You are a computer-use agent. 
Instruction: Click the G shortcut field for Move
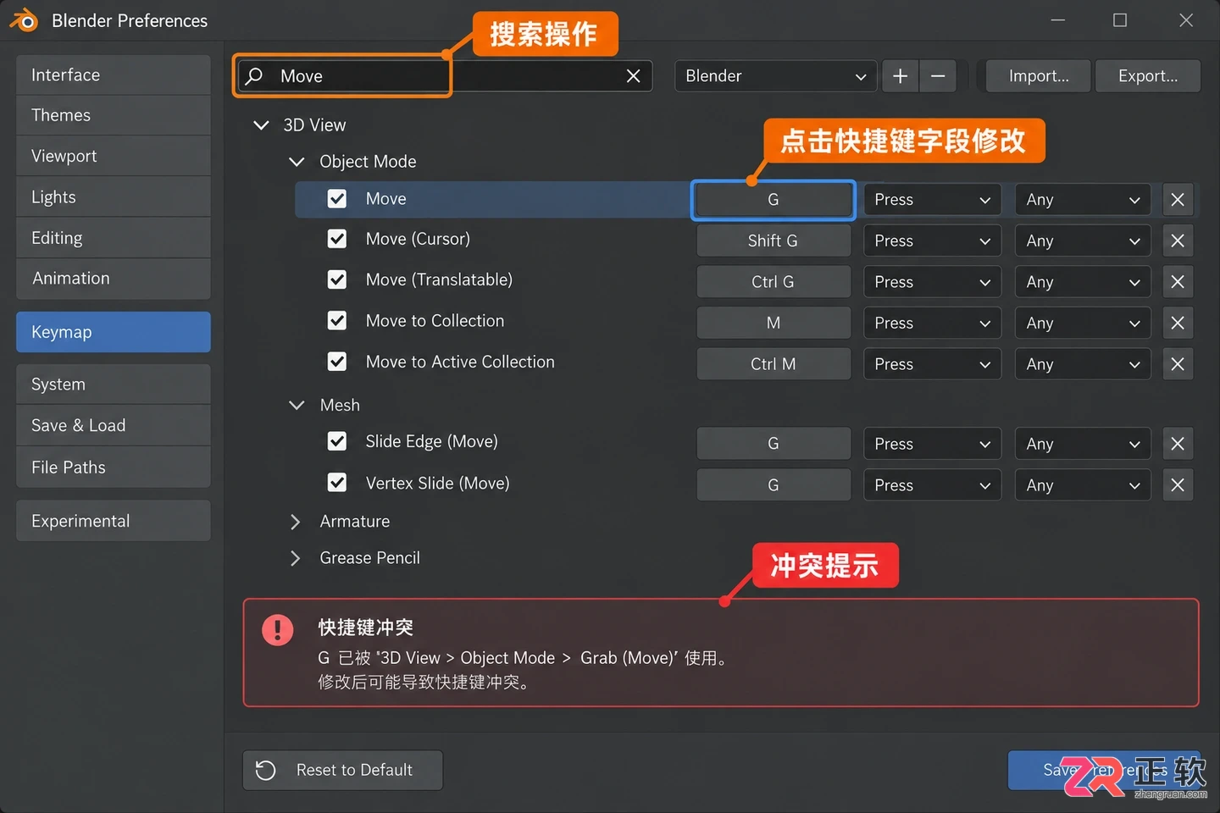point(774,200)
